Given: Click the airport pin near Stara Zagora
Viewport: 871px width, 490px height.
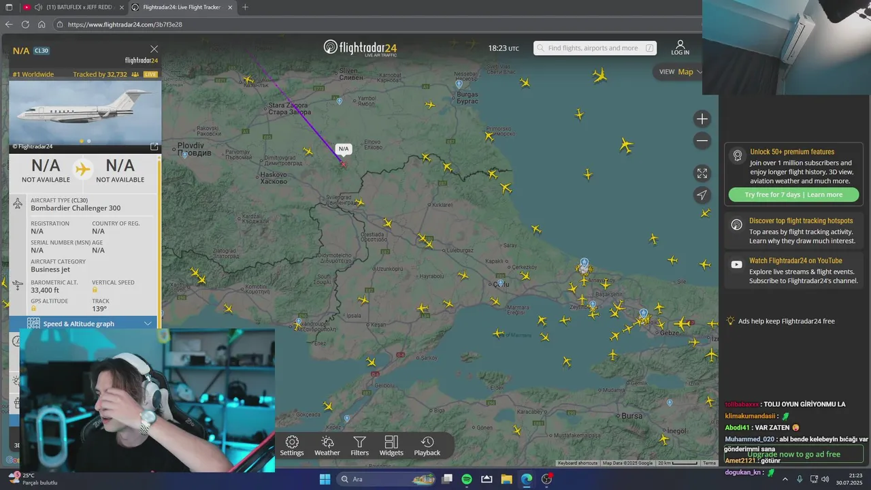Looking at the screenshot, I should (340, 101).
